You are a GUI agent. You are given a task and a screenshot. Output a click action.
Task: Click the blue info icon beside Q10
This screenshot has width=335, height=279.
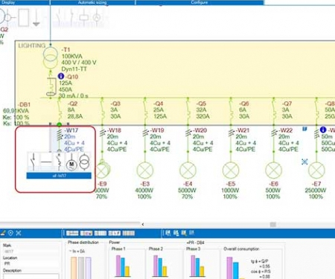(x=61, y=76)
